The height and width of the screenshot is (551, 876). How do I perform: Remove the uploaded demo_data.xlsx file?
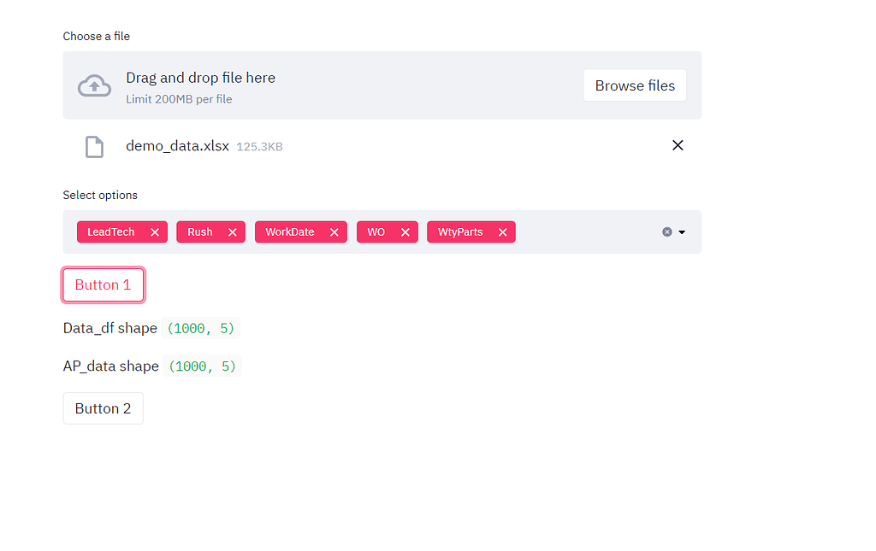click(678, 145)
